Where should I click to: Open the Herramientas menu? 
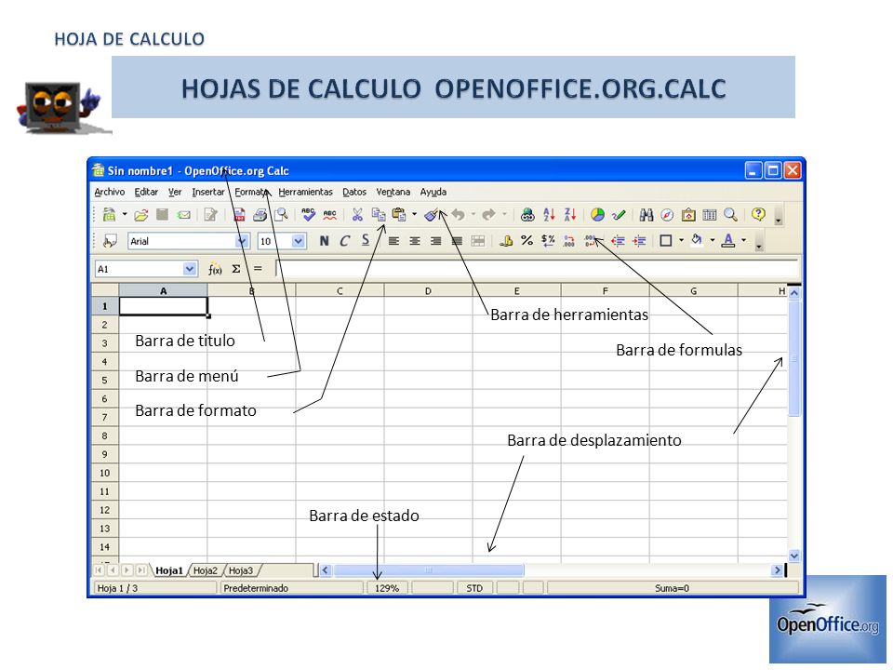305,192
